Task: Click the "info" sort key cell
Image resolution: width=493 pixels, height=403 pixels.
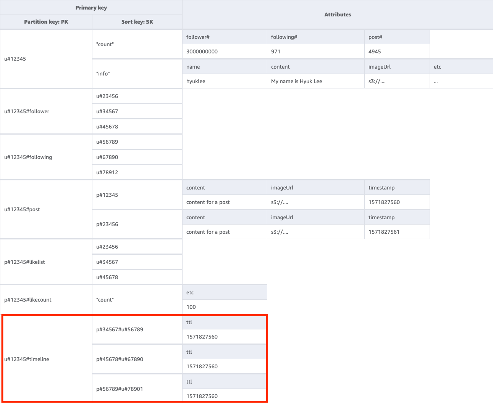Action: [103, 74]
